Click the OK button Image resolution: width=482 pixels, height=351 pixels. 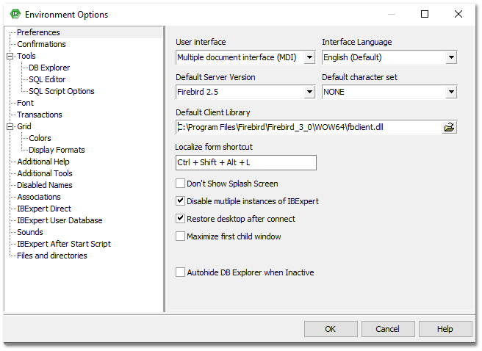point(331,329)
